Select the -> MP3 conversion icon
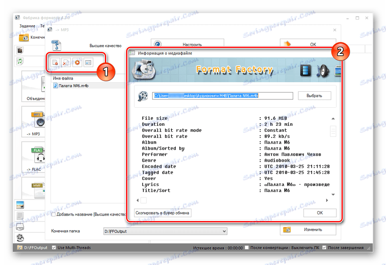The width and height of the screenshot is (386, 265). coord(38,119)
